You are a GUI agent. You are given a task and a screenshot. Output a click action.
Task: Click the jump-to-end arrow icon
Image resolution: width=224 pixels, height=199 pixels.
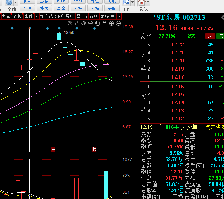(x=113, y=16)
